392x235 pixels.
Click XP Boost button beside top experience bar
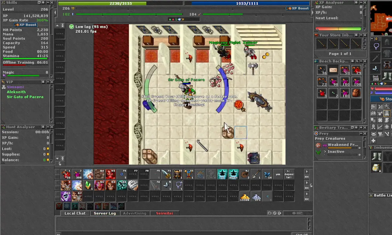tap(298, 8)
